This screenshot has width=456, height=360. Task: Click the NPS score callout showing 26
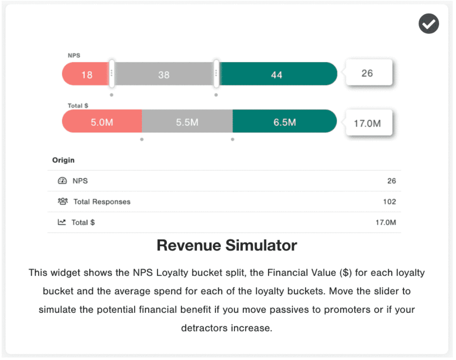point(367,73)
